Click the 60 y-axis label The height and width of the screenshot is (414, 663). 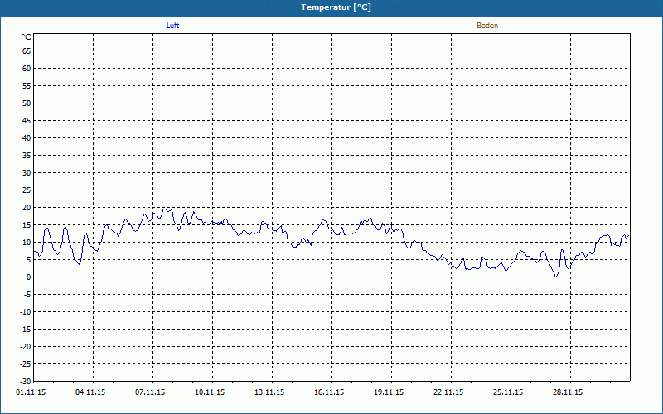pos(27,69)
